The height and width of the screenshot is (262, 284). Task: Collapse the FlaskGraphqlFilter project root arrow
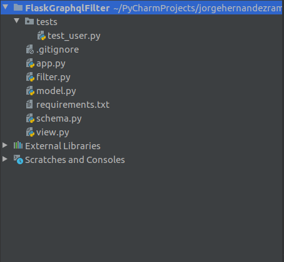(x=6, y=8)
